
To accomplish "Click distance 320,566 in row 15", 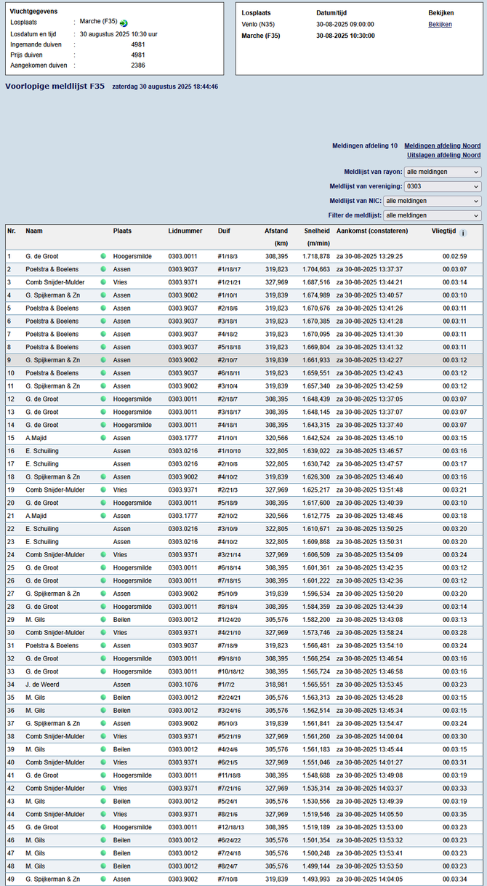I will point(276,438).
